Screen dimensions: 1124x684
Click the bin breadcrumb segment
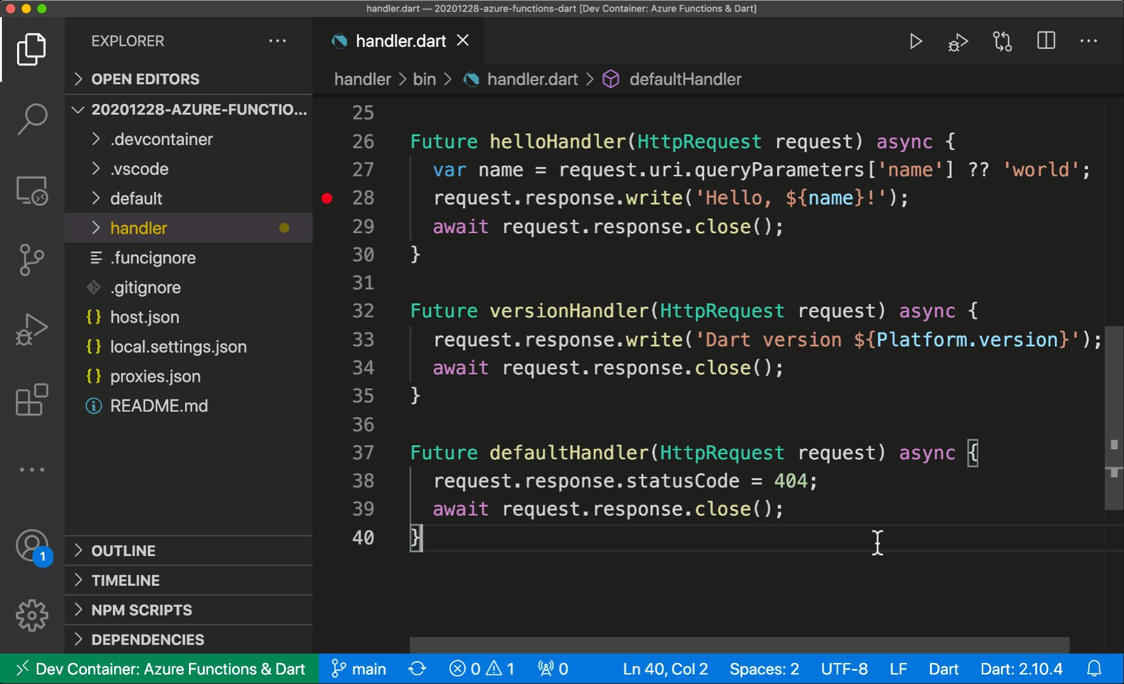coord(424,79)
